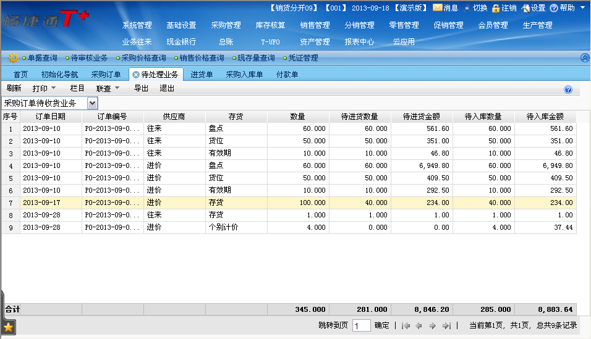Open 会员管理 menu

(x=493, y=25)
